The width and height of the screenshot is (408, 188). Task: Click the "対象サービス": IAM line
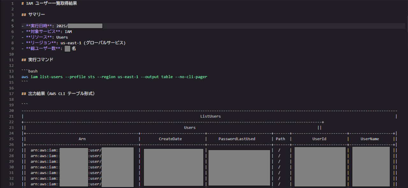(x=47, y=32)
